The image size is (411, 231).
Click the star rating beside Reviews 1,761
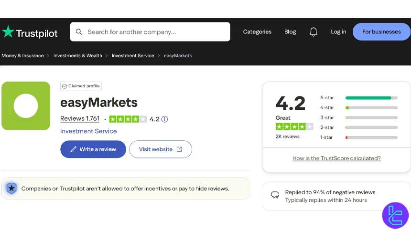point(128,119)
